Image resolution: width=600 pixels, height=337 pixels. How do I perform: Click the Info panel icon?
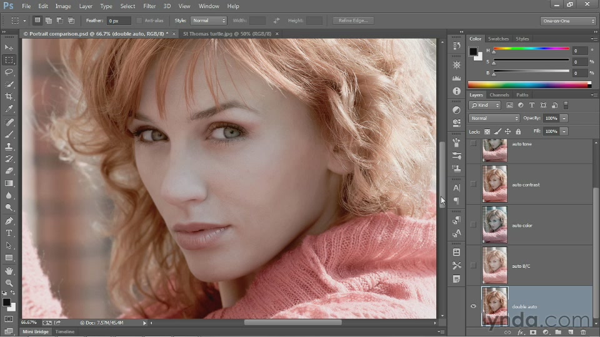coord(456,91)
